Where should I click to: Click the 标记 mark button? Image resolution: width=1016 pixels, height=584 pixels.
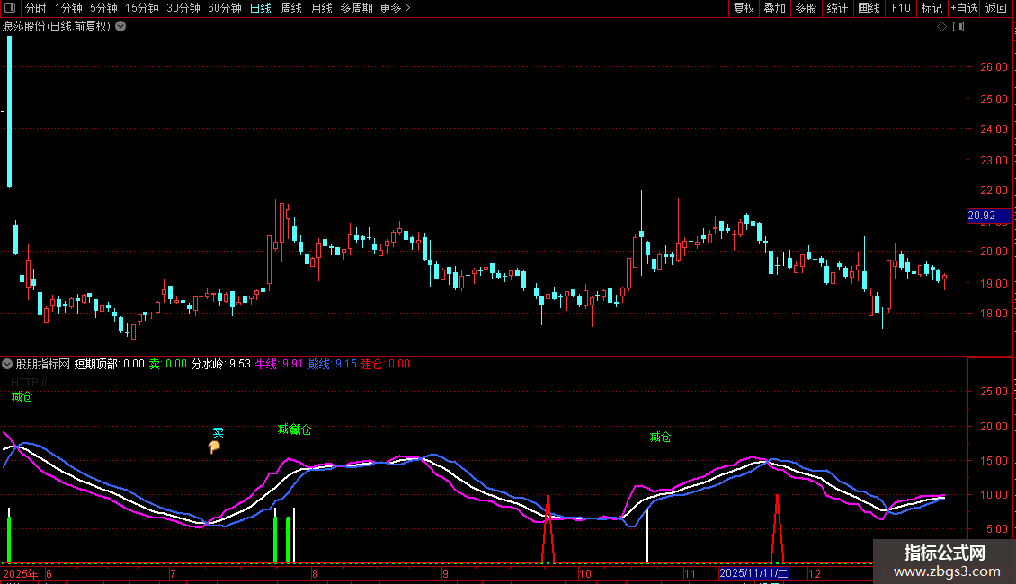click(931, 8)
